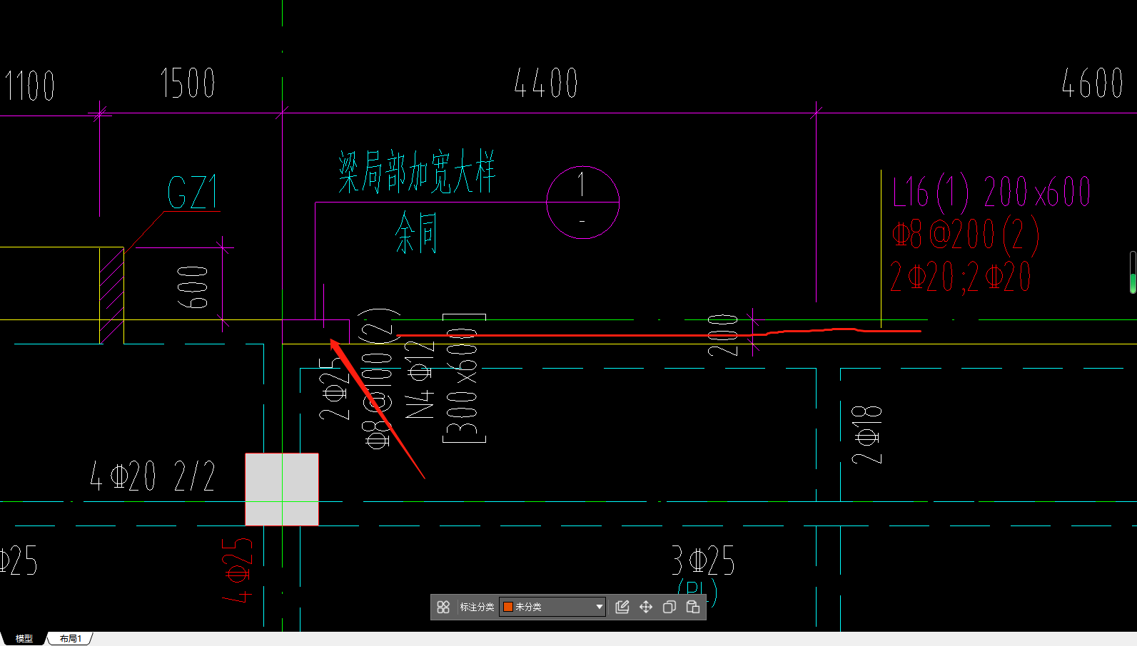Select the 1500 dimension text
This screenshot has height=646, width=1137.
[x=188, y=83]
